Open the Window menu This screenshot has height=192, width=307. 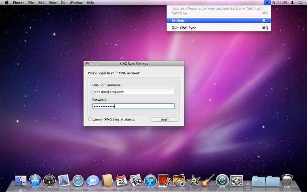(x=76, y=3)
